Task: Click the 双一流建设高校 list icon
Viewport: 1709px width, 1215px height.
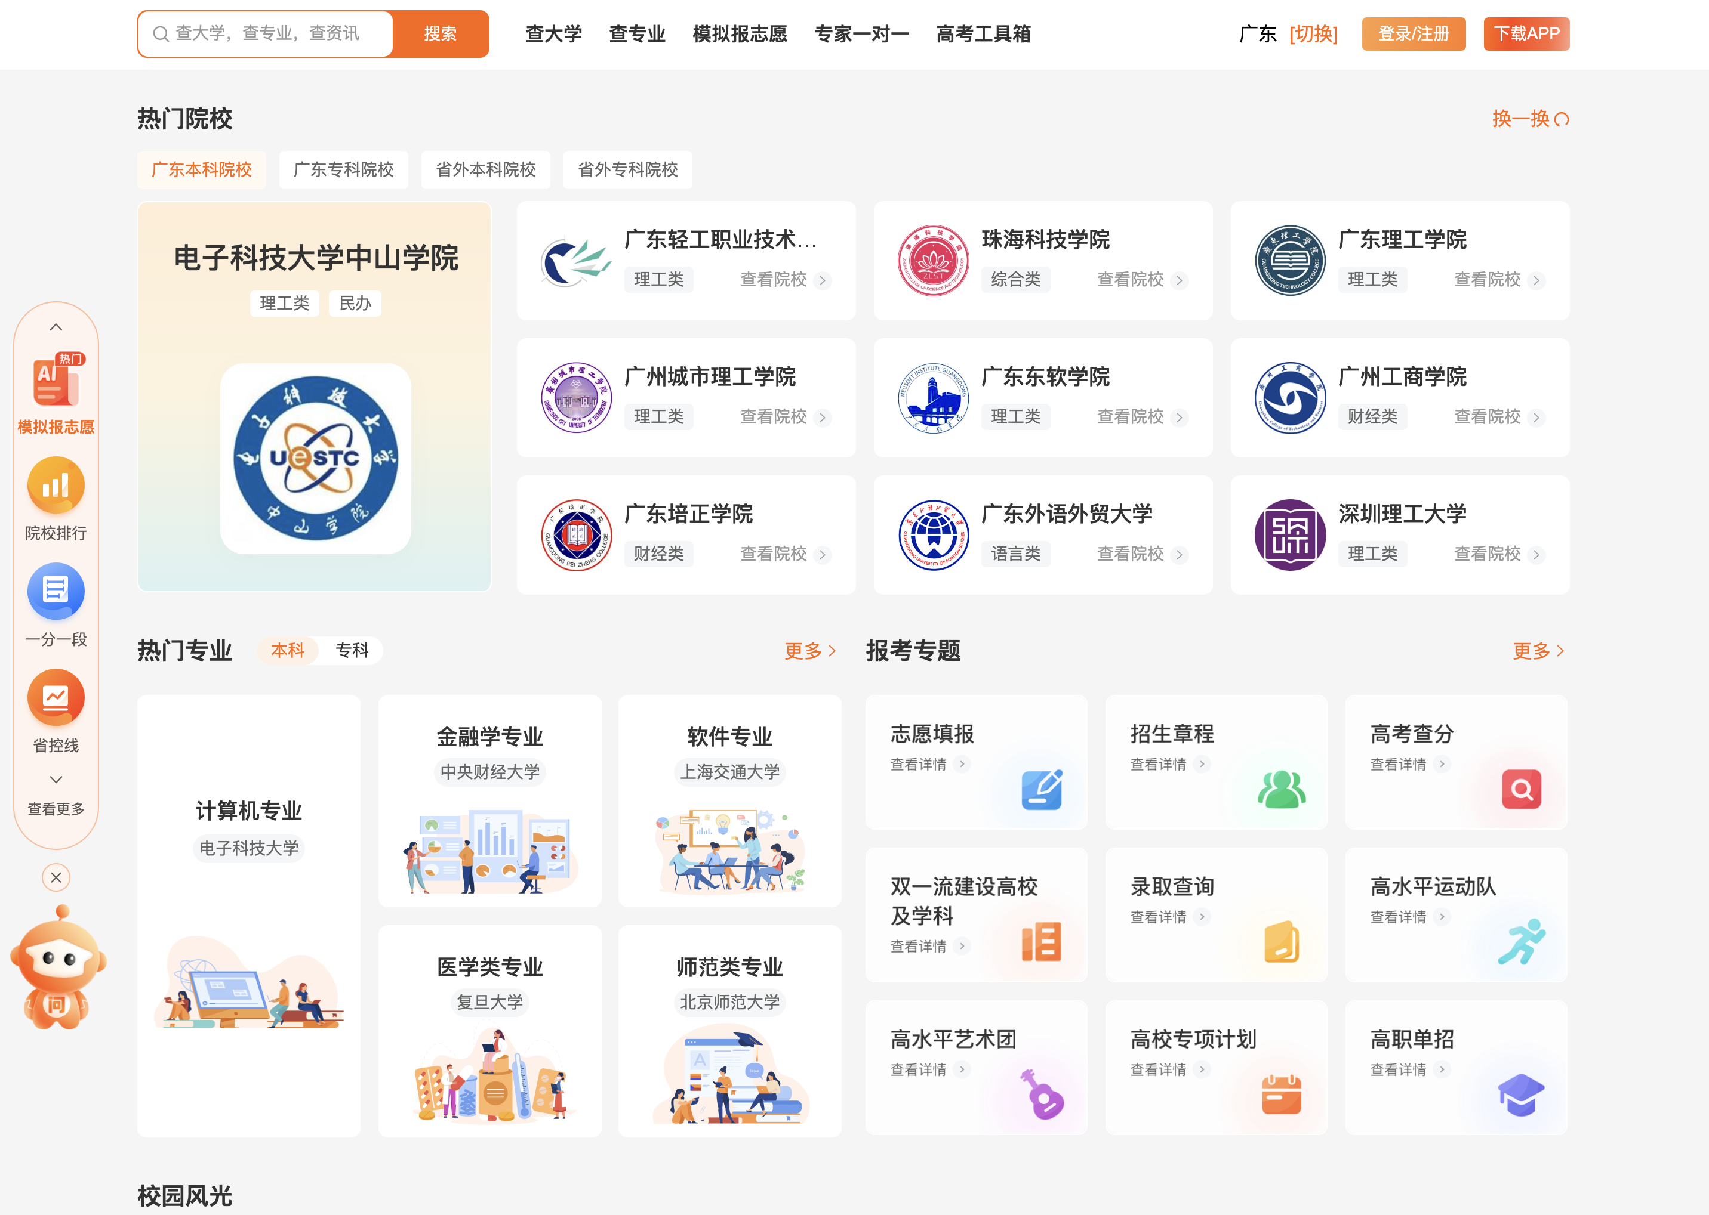Action: [1041, 942]
